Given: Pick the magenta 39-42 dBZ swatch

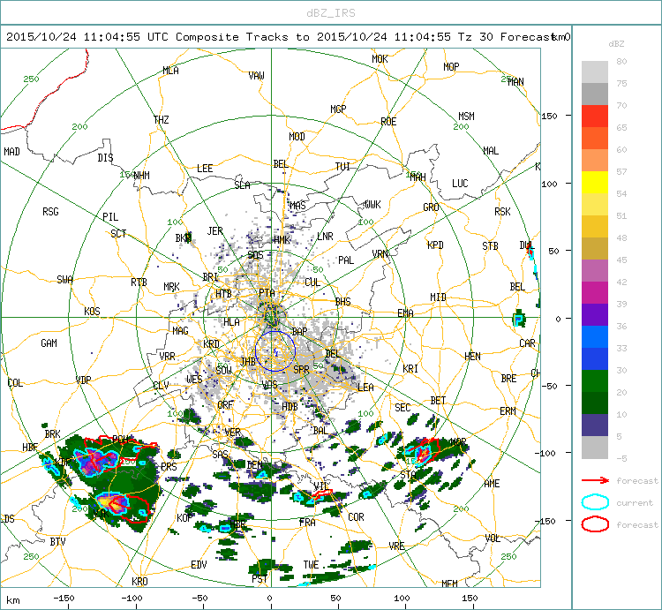Looking at the screenshot, I should (594, 292).
